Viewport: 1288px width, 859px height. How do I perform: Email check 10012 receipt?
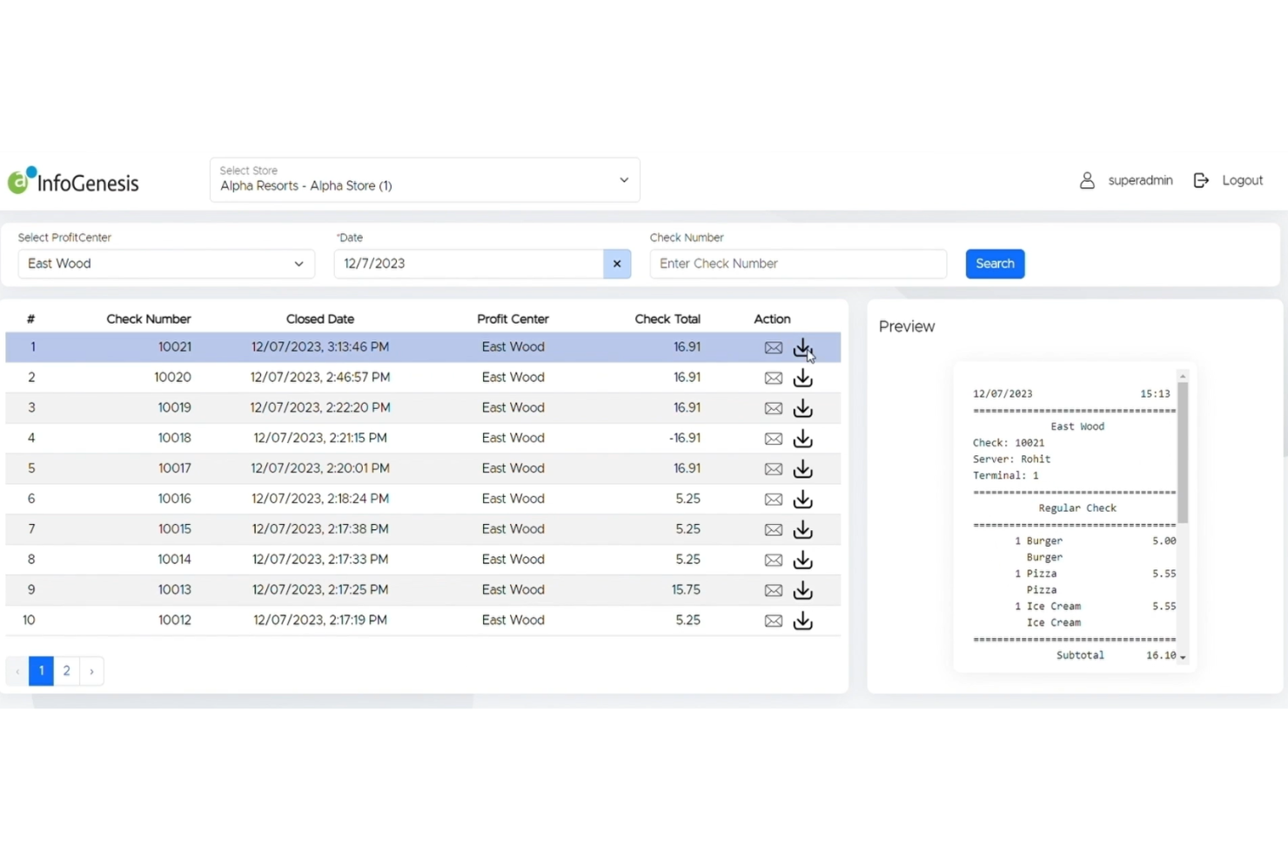tap(773, 621)
